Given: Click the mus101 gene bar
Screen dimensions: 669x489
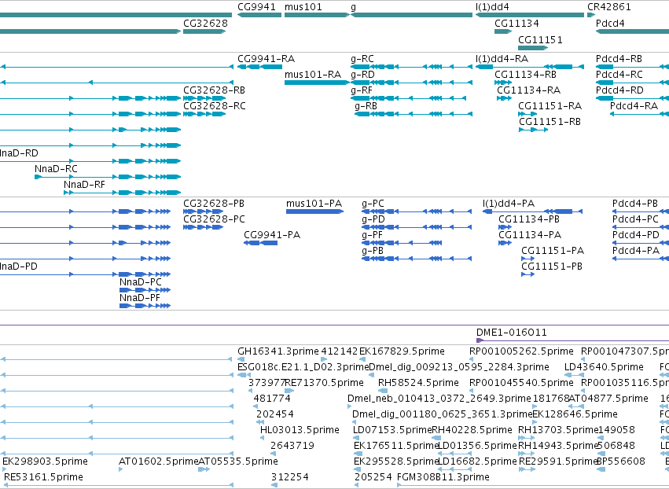Looking at the screenshot, I should (317, 15).
